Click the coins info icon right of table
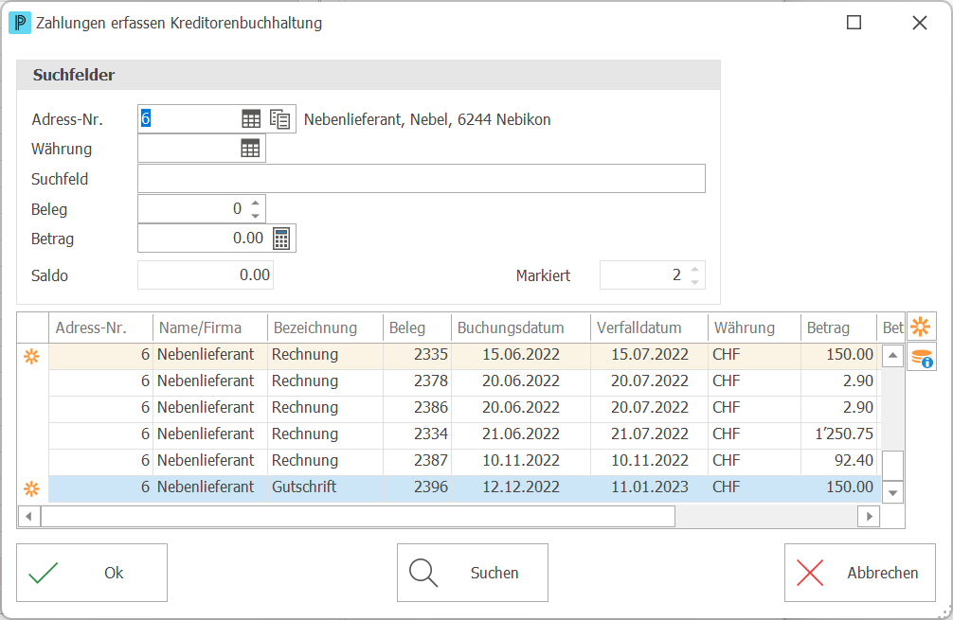 pyautogui.click(x=922, y=357)
